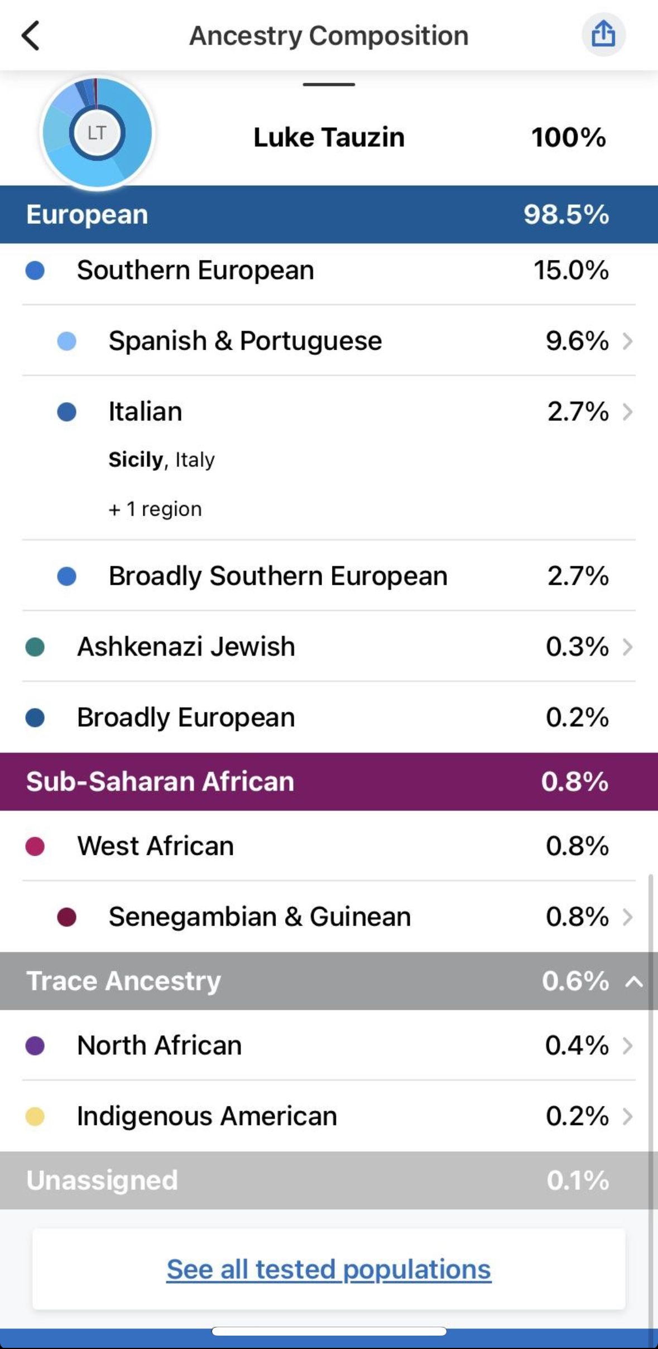Tap the Southern European color dot
This screenshot has width=658, height=1349.
pos(35,271)
